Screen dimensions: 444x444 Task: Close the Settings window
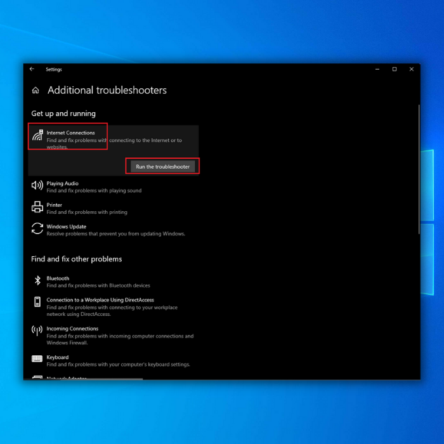[412, 69]
